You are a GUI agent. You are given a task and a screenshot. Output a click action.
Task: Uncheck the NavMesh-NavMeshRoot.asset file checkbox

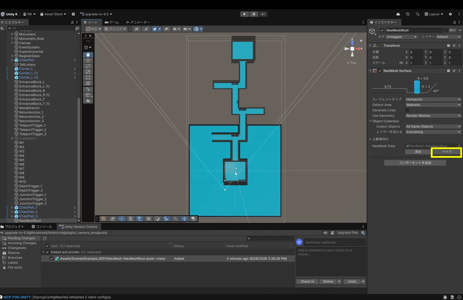click(x=52, y=259)
